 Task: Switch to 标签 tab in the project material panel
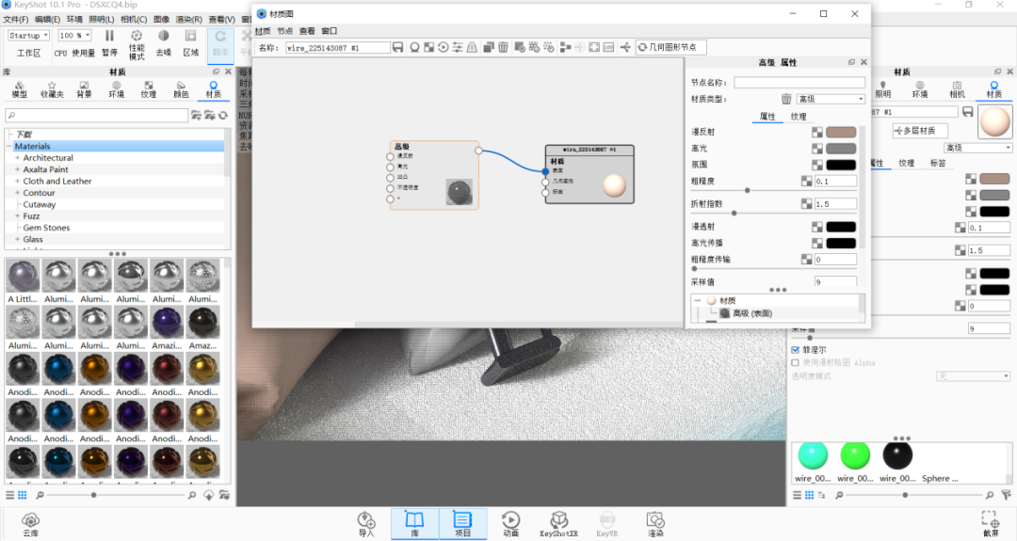pos(938,164)
